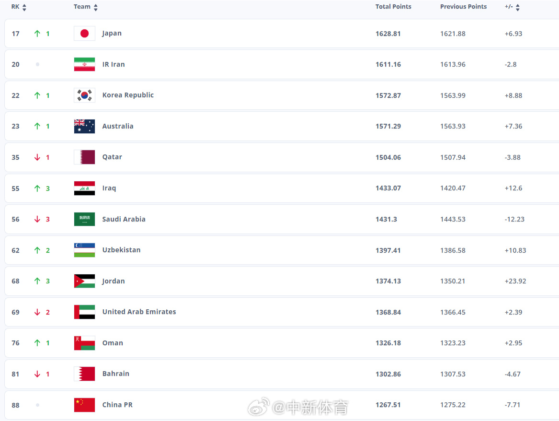This screenshot has width=559, height=421.
Task: Click the Australia flag icon
Action: click(x=84, y=126)
